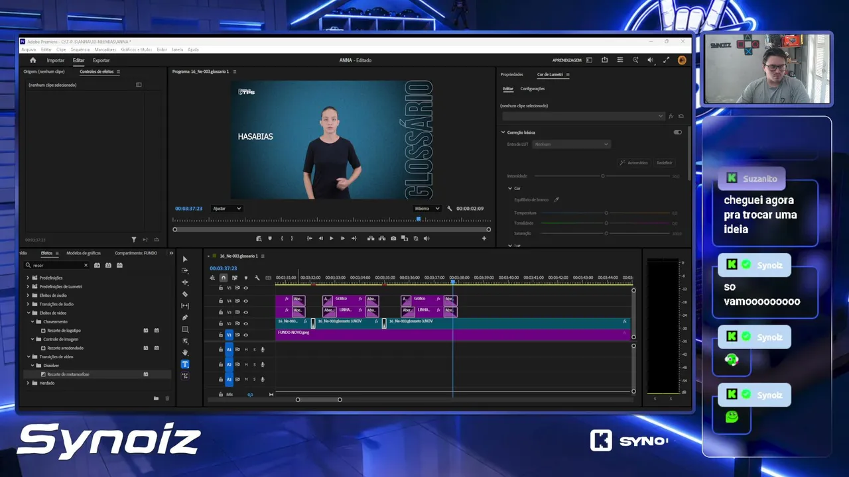Click the effects search field
This screenshot has width=849, height=477.
[x=57, y=265]
